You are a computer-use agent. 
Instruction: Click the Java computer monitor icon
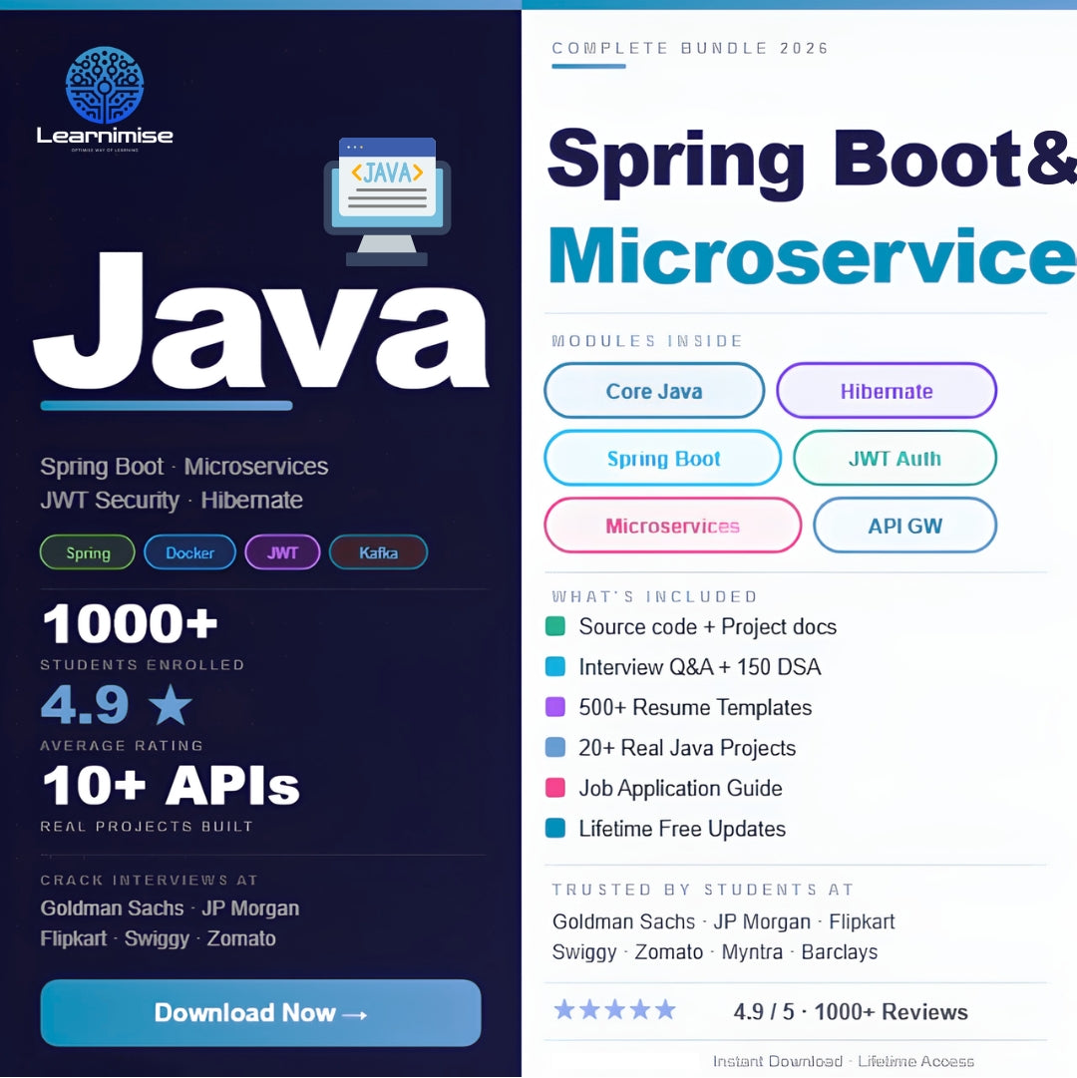point(387,201)
